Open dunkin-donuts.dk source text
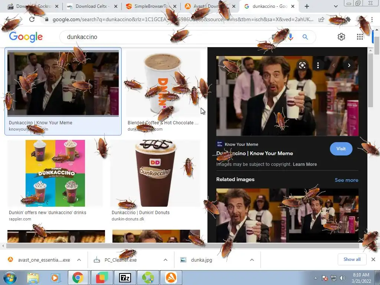This screenshot has height=285, width=380. click(x=128, y=219)
